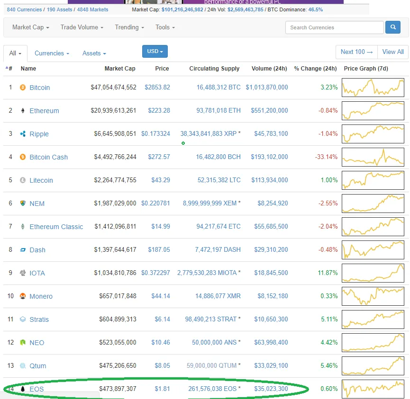Sort by % Change (24h) header
This screenshot has width=410, height=399.
[x=315, y=69]
